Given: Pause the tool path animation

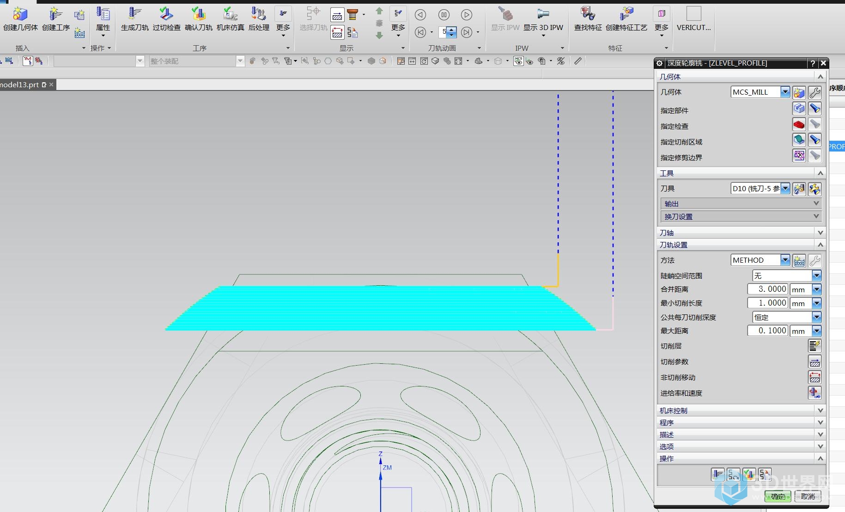Looking at the screenshot, I should [x=444, y=15].
